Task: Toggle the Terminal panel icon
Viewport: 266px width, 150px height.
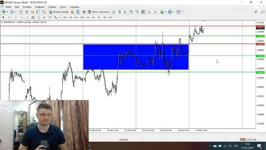Action: [38, 12]
